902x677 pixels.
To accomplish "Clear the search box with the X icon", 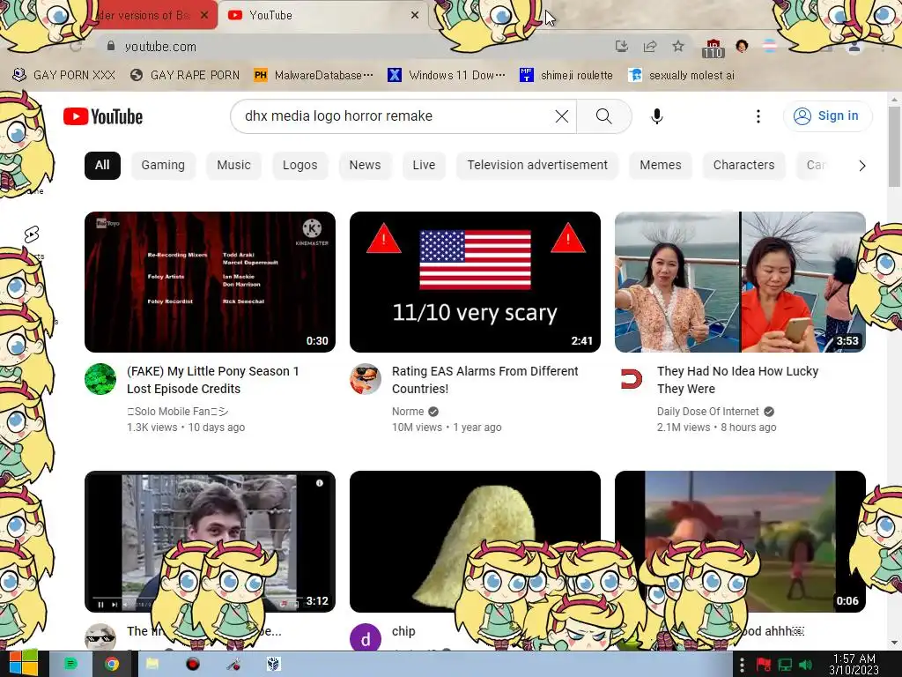I will click(x=561, y=116).
